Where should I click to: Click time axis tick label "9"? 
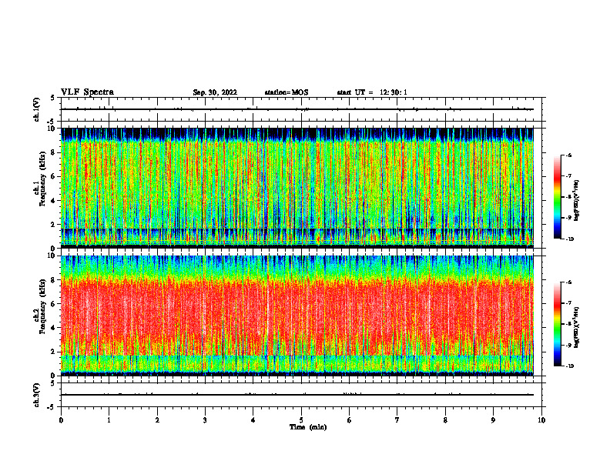(493, 420)
